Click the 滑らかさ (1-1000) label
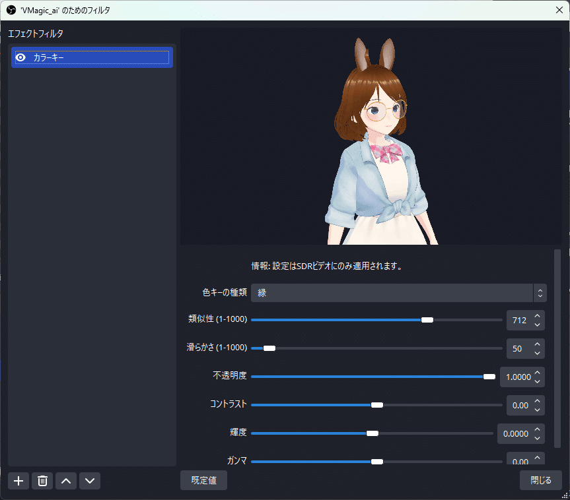570x500 pixels. point(217,348)
